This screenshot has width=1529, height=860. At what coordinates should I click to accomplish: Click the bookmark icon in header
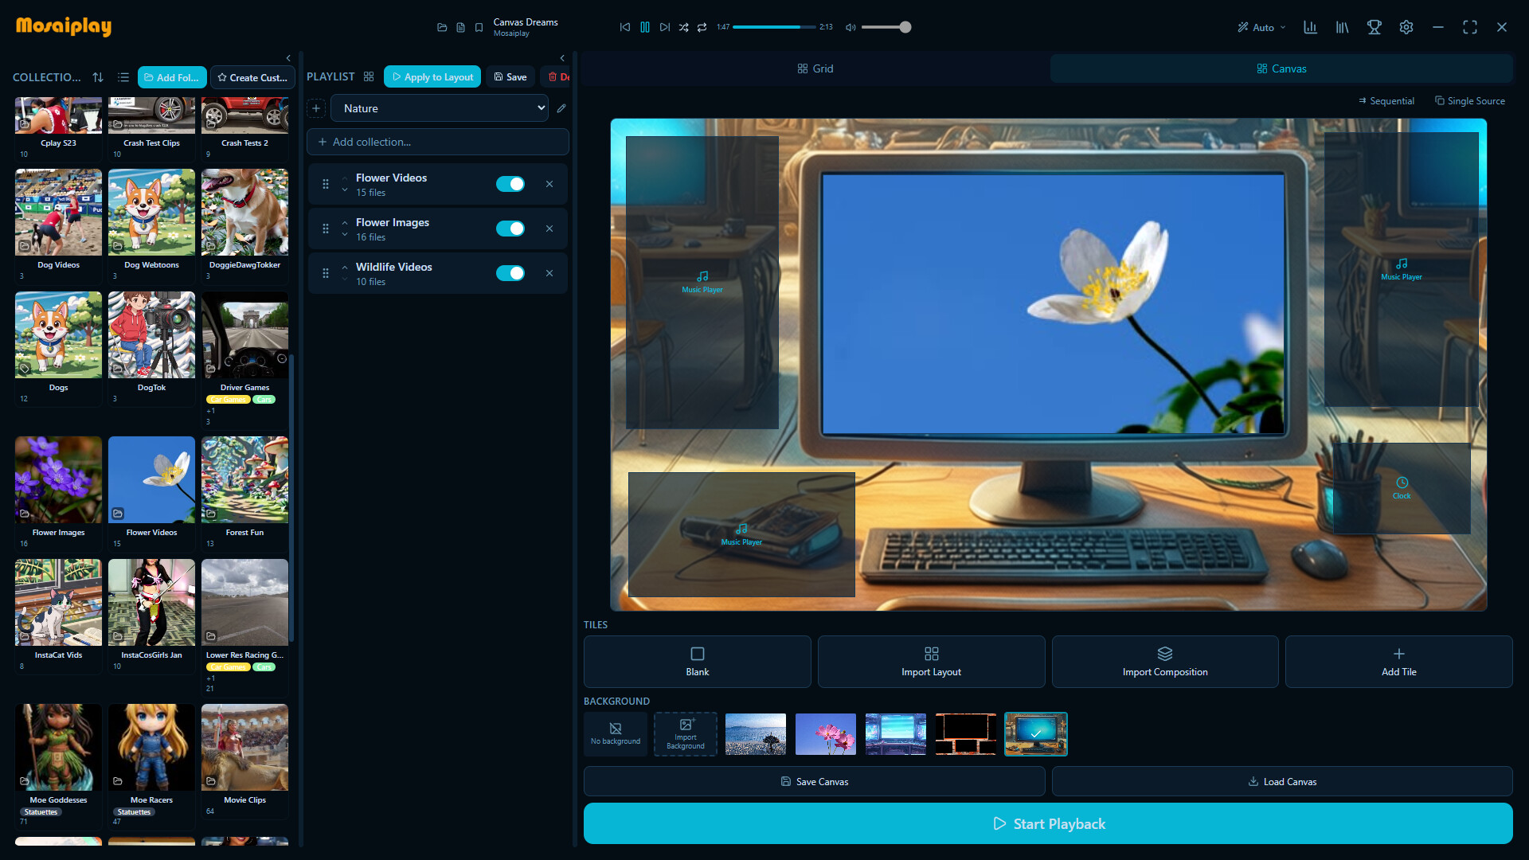479,27
